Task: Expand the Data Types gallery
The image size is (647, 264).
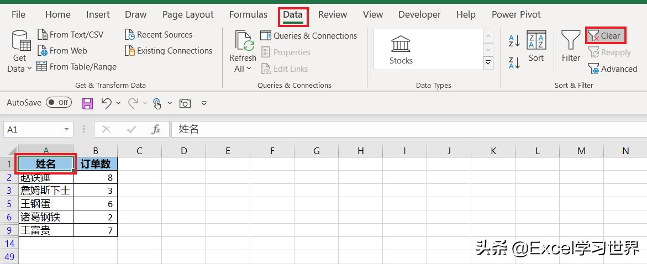Action: (488, 64)
